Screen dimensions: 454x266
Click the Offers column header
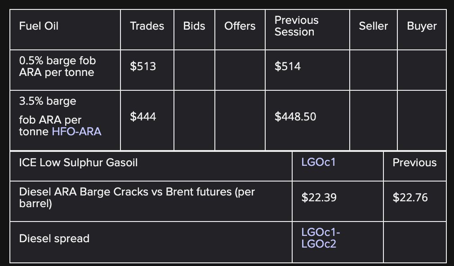click(240, 26)
